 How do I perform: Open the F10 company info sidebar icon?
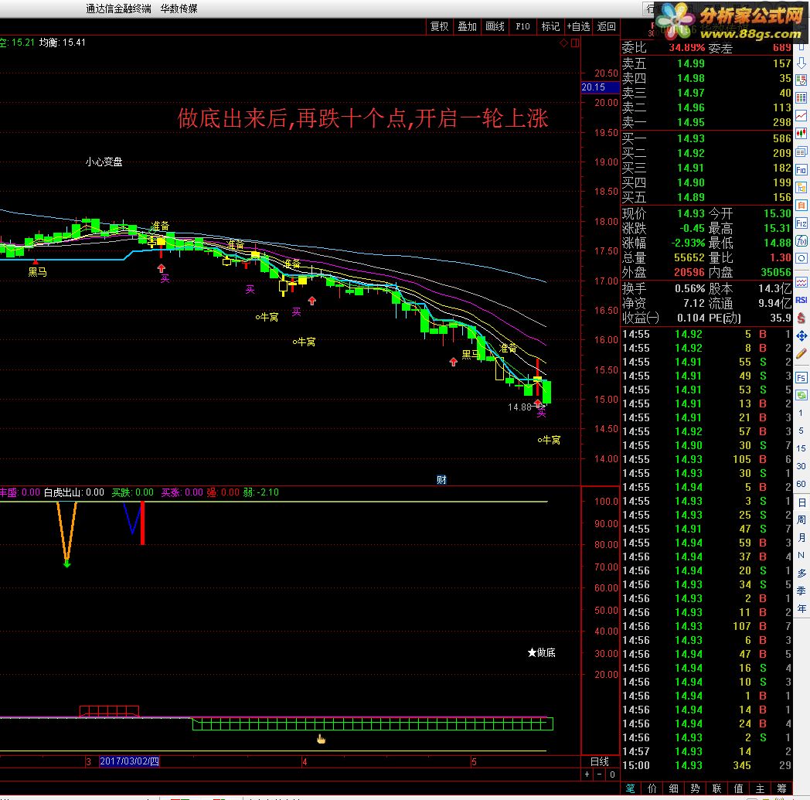point(801,170)
